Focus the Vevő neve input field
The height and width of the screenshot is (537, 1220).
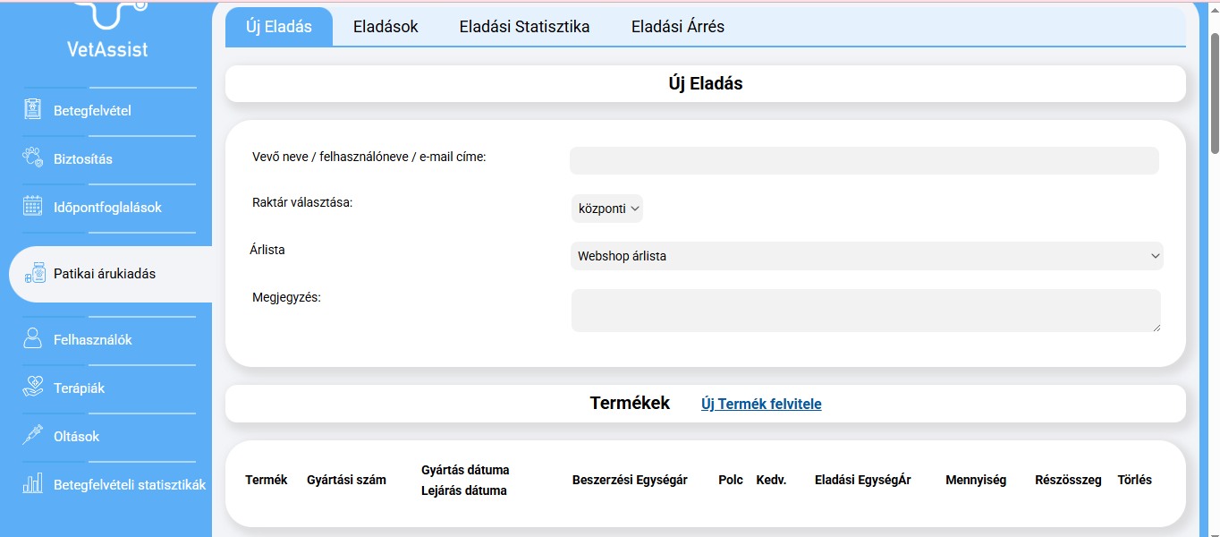(864, 161)
